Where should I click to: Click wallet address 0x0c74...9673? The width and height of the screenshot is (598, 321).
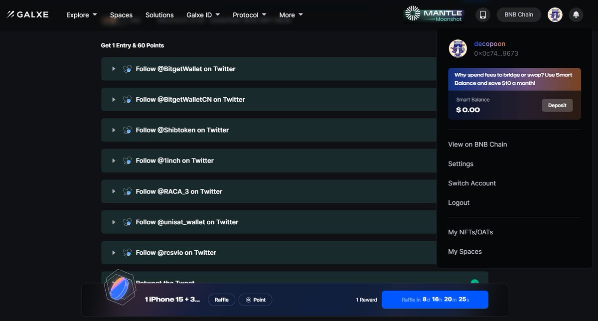click(496, 53)
